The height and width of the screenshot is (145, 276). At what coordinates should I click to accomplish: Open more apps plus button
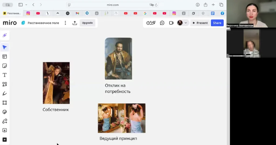5,140
